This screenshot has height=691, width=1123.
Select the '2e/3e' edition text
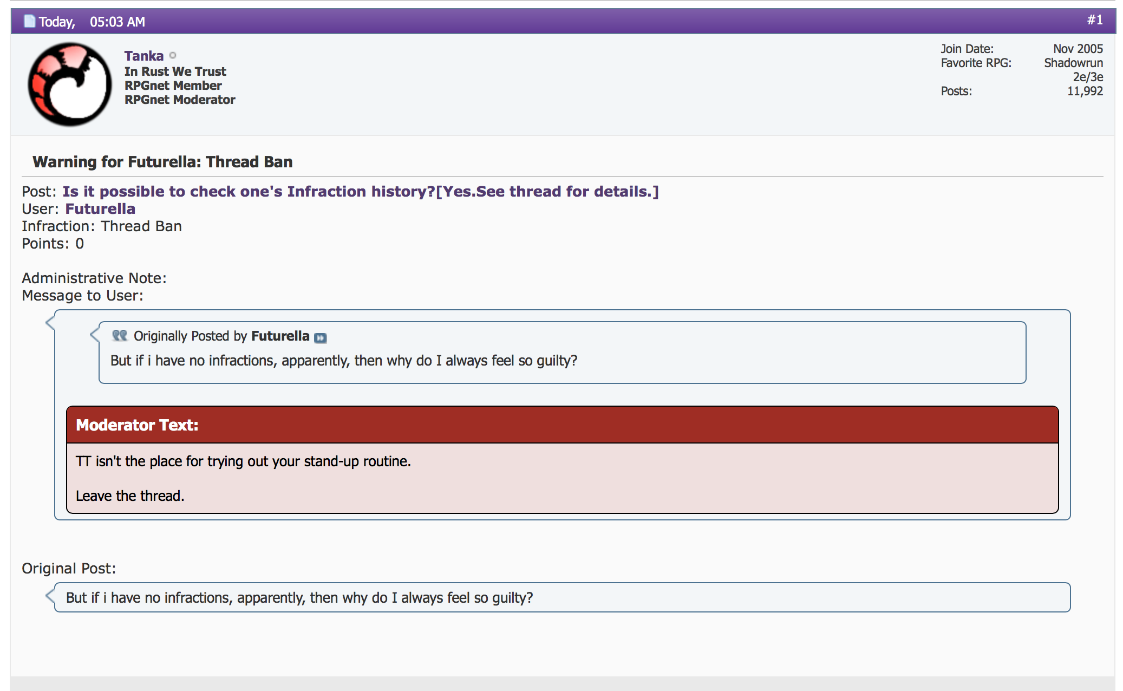1088,77
